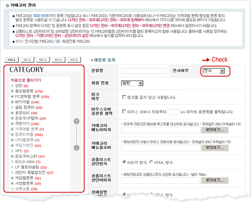Click the plus icon next to 컴퓨터부품 (536)

point(12,135)
